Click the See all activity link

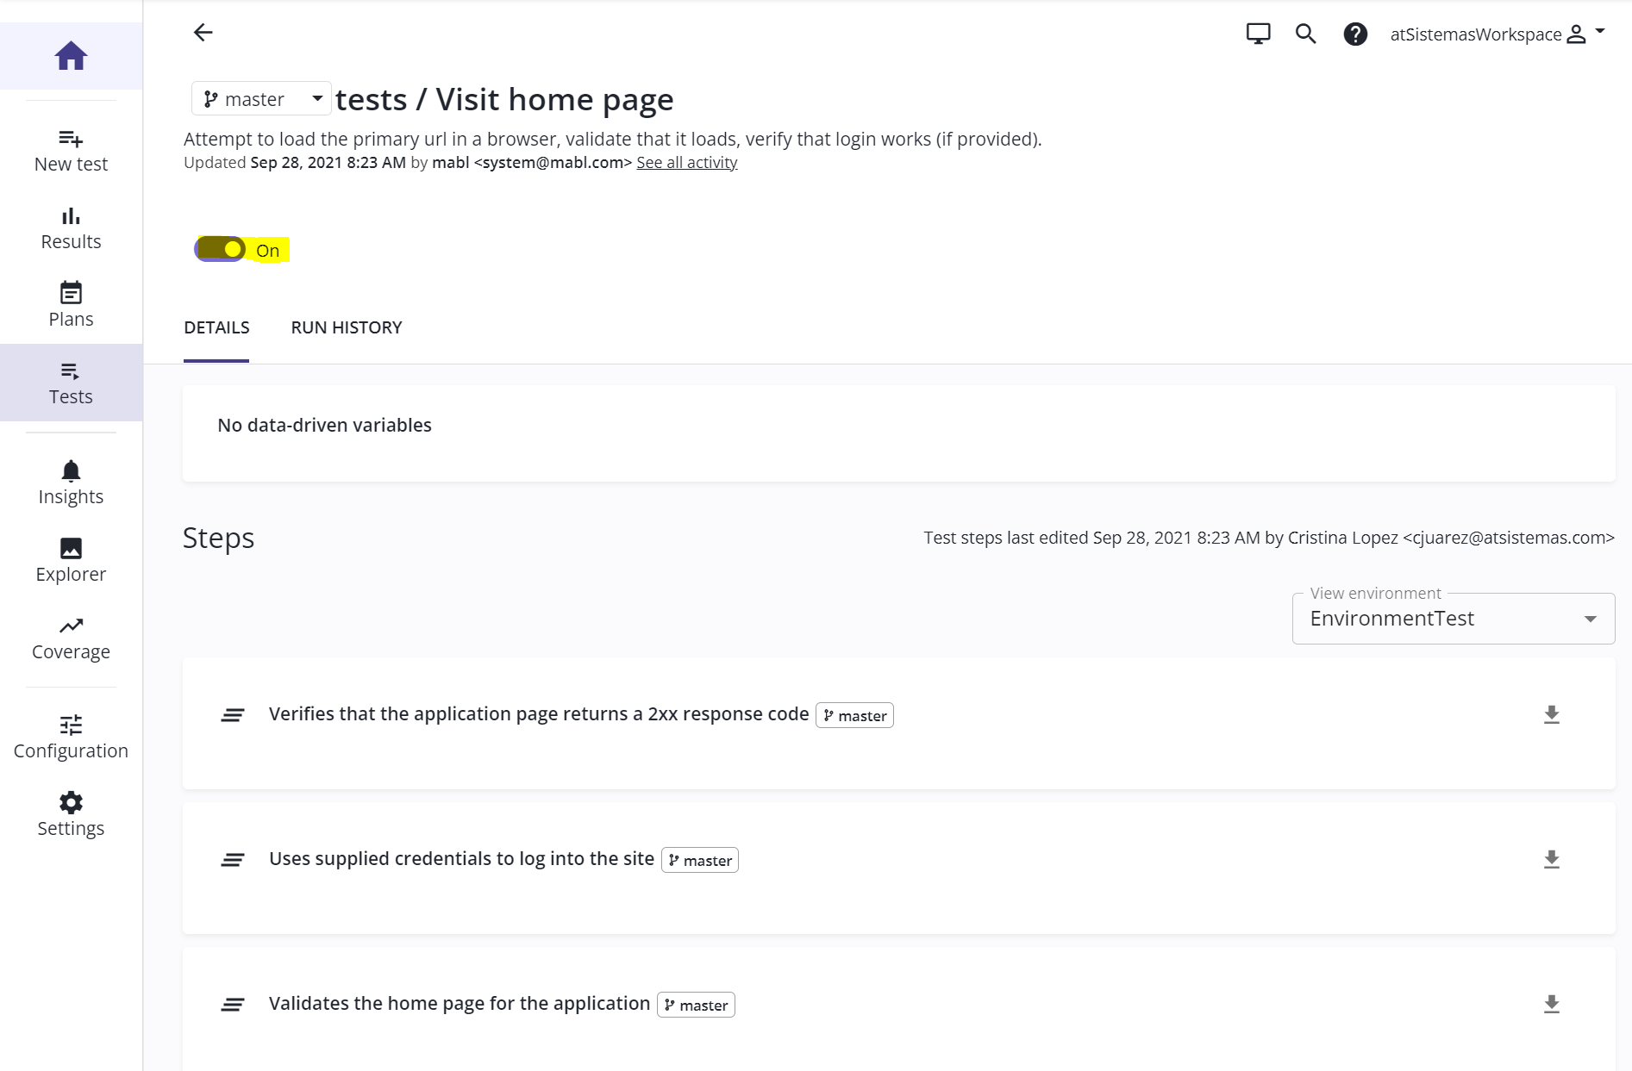(x=686, y=163)
